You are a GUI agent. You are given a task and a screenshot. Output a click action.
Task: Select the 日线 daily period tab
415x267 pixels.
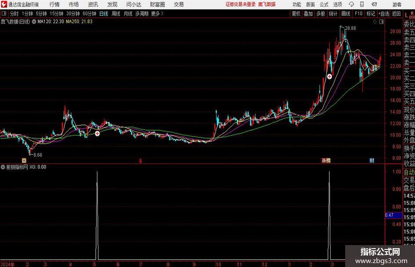coord(104,14)
